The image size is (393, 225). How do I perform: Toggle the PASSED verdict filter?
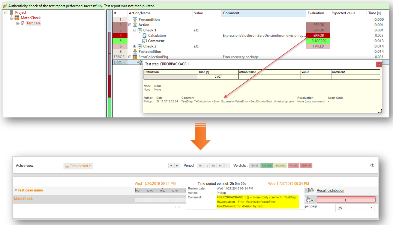pos(267,166)
